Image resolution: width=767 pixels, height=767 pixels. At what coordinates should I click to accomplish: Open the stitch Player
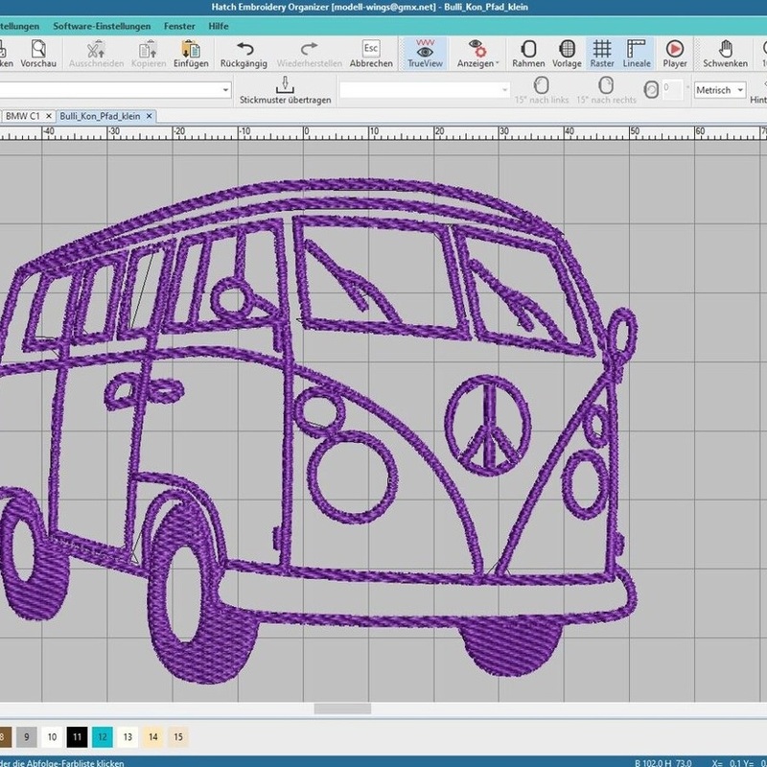pos(675,52)
